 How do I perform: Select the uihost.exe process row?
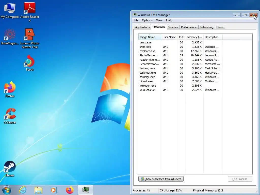tap(180, 81)
